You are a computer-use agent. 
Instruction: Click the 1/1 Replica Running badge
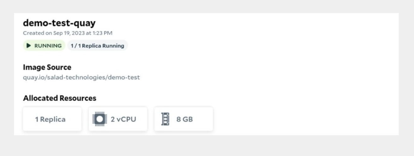point(98,46)
